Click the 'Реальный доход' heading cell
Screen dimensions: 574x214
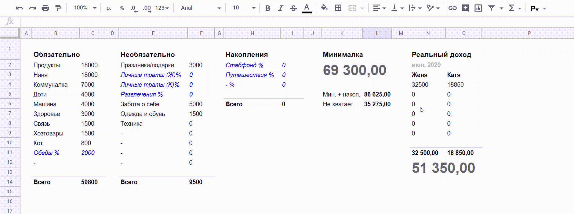pos(441,54)
